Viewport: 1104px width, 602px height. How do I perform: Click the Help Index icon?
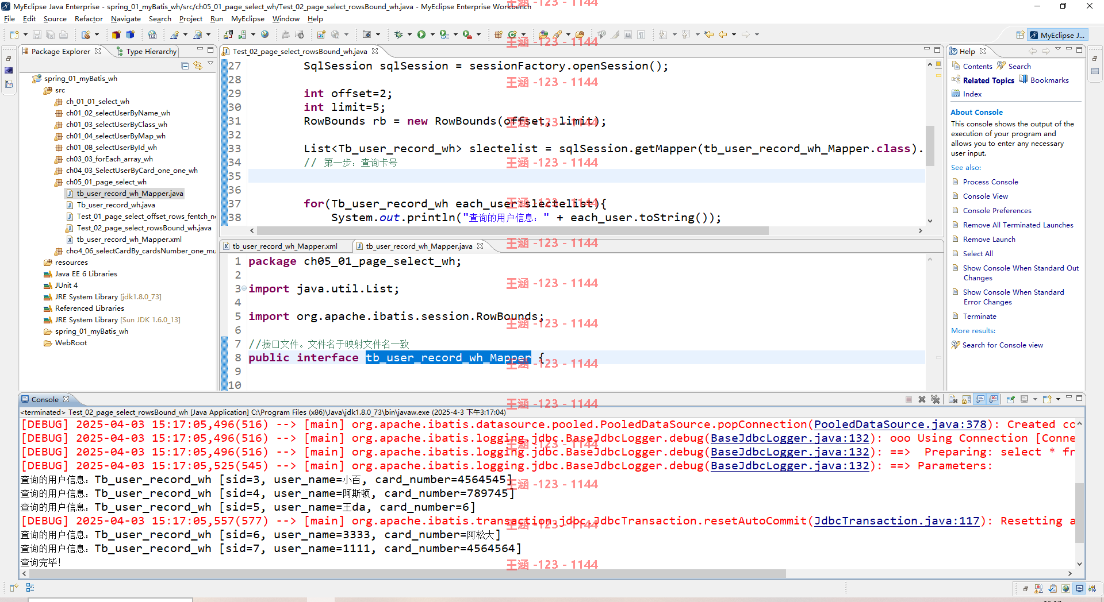[956, 93]
